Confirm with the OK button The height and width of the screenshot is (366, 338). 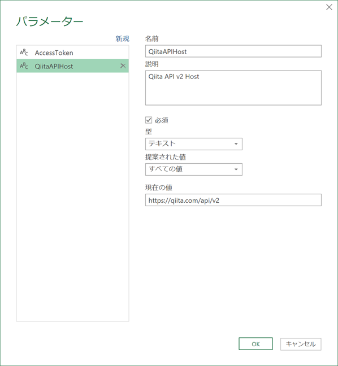[x=255, y=344]
